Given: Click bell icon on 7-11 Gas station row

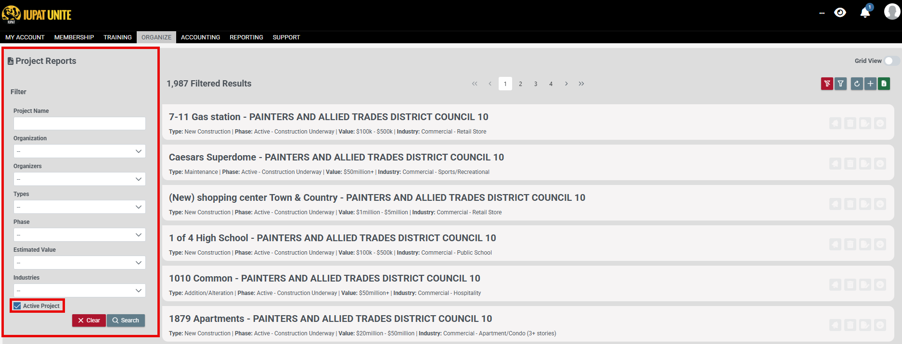Looking at the screenshot, I should 835,123.
